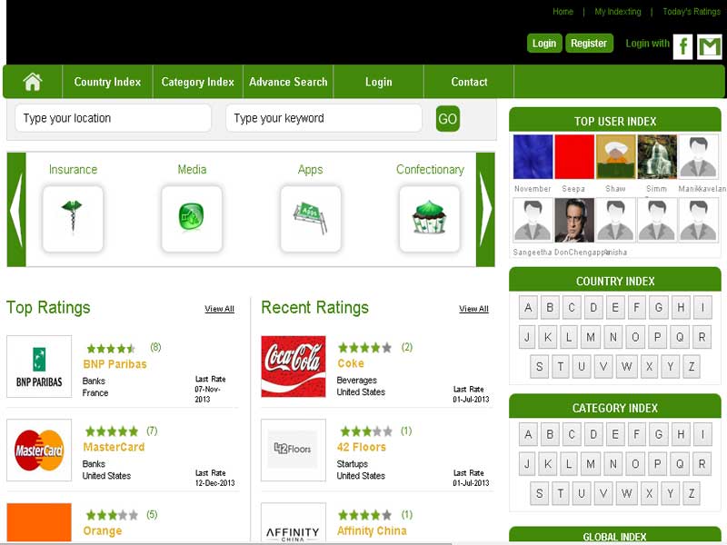Select letter F in Country Index

[x=637, y=308]
